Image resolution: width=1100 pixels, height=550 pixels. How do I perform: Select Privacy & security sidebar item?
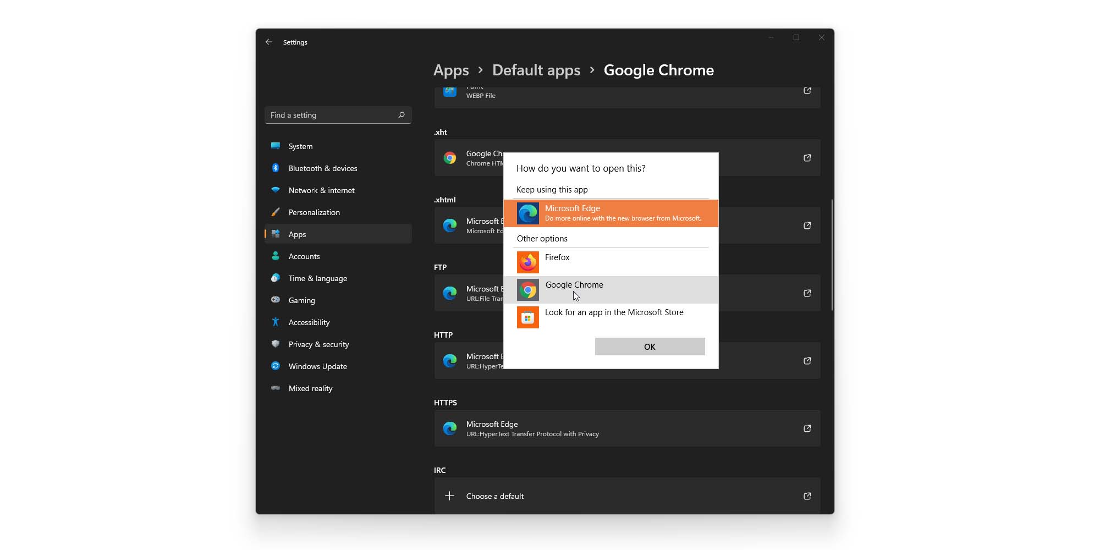318,344
